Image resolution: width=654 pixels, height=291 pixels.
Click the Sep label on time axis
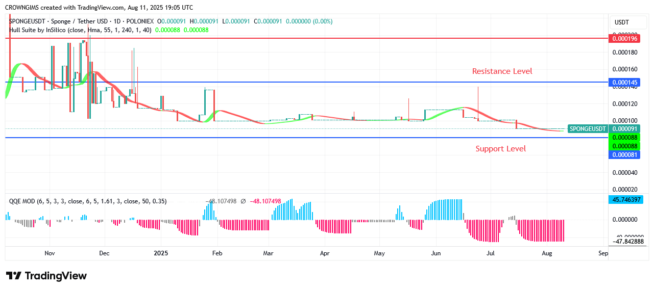(603, 253)
